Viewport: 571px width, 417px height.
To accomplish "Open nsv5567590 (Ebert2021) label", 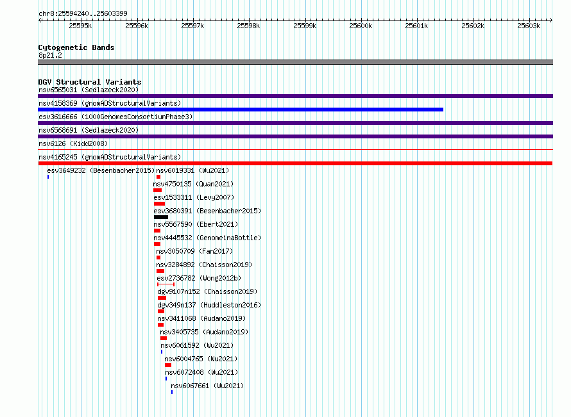I will tap(196, 224).
